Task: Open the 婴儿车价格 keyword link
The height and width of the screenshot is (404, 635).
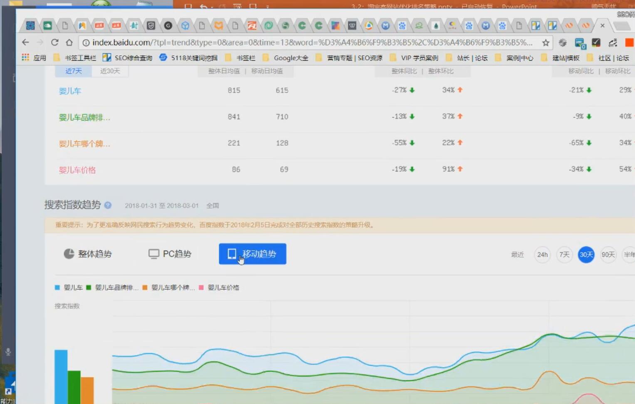Action: [77, 170]
